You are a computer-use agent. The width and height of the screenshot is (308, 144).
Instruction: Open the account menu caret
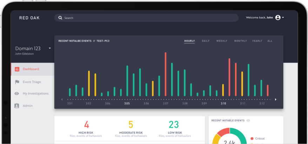click(x=283, y=17)
